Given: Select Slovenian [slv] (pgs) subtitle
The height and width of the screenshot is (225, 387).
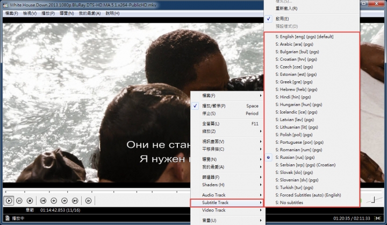Looking at the screenshot, I should (x=312, y=180).
